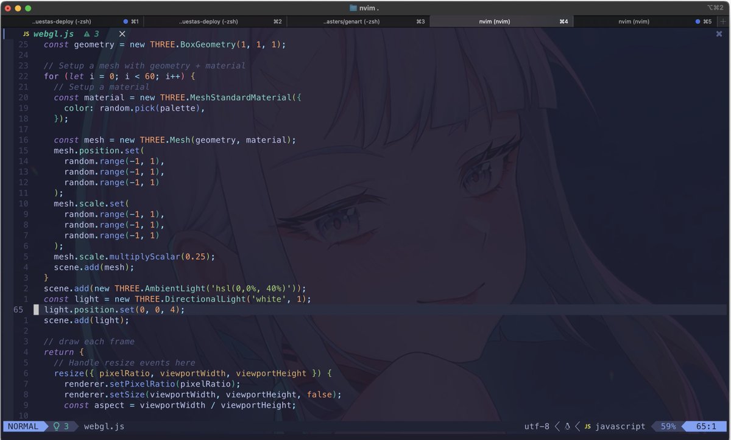Click the scene.add(mesh) line
The height and width of the screenshot is (440, 731).
click(94, 267)
